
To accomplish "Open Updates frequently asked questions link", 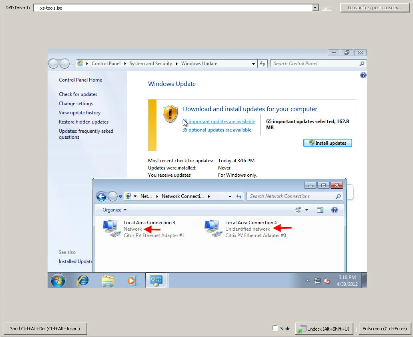I will coord(86,134).
